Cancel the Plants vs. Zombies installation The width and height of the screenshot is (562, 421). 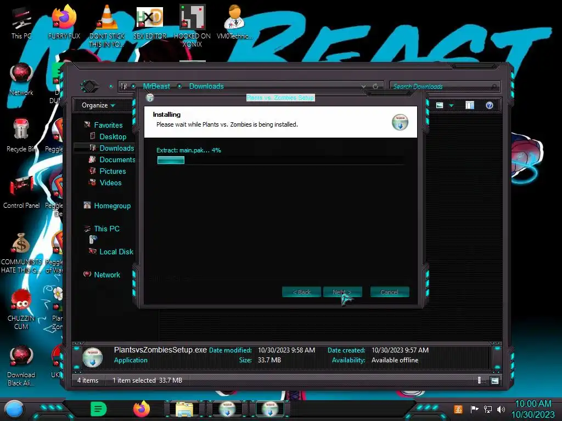(390, 292)
